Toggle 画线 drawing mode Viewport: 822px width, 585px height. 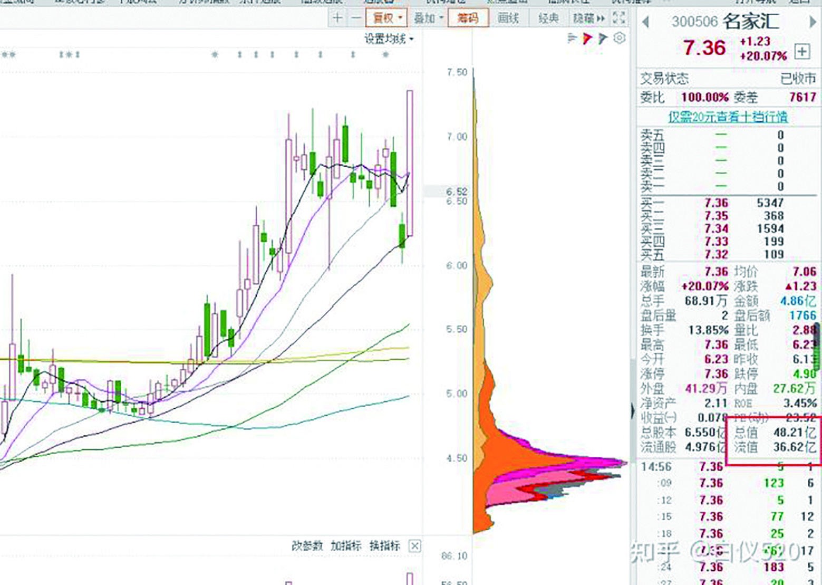(x=508, y=18)
